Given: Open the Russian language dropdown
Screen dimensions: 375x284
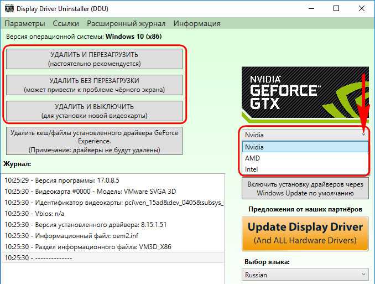Looking at the screenshot, I should [305, 275].
